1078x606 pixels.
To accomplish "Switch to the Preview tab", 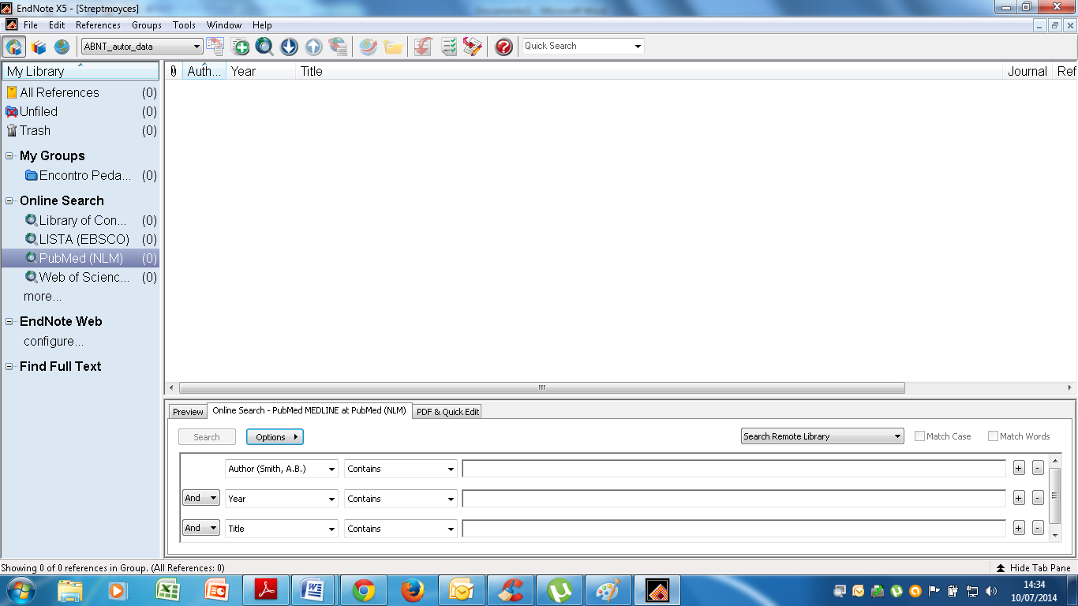I will 188,412.
